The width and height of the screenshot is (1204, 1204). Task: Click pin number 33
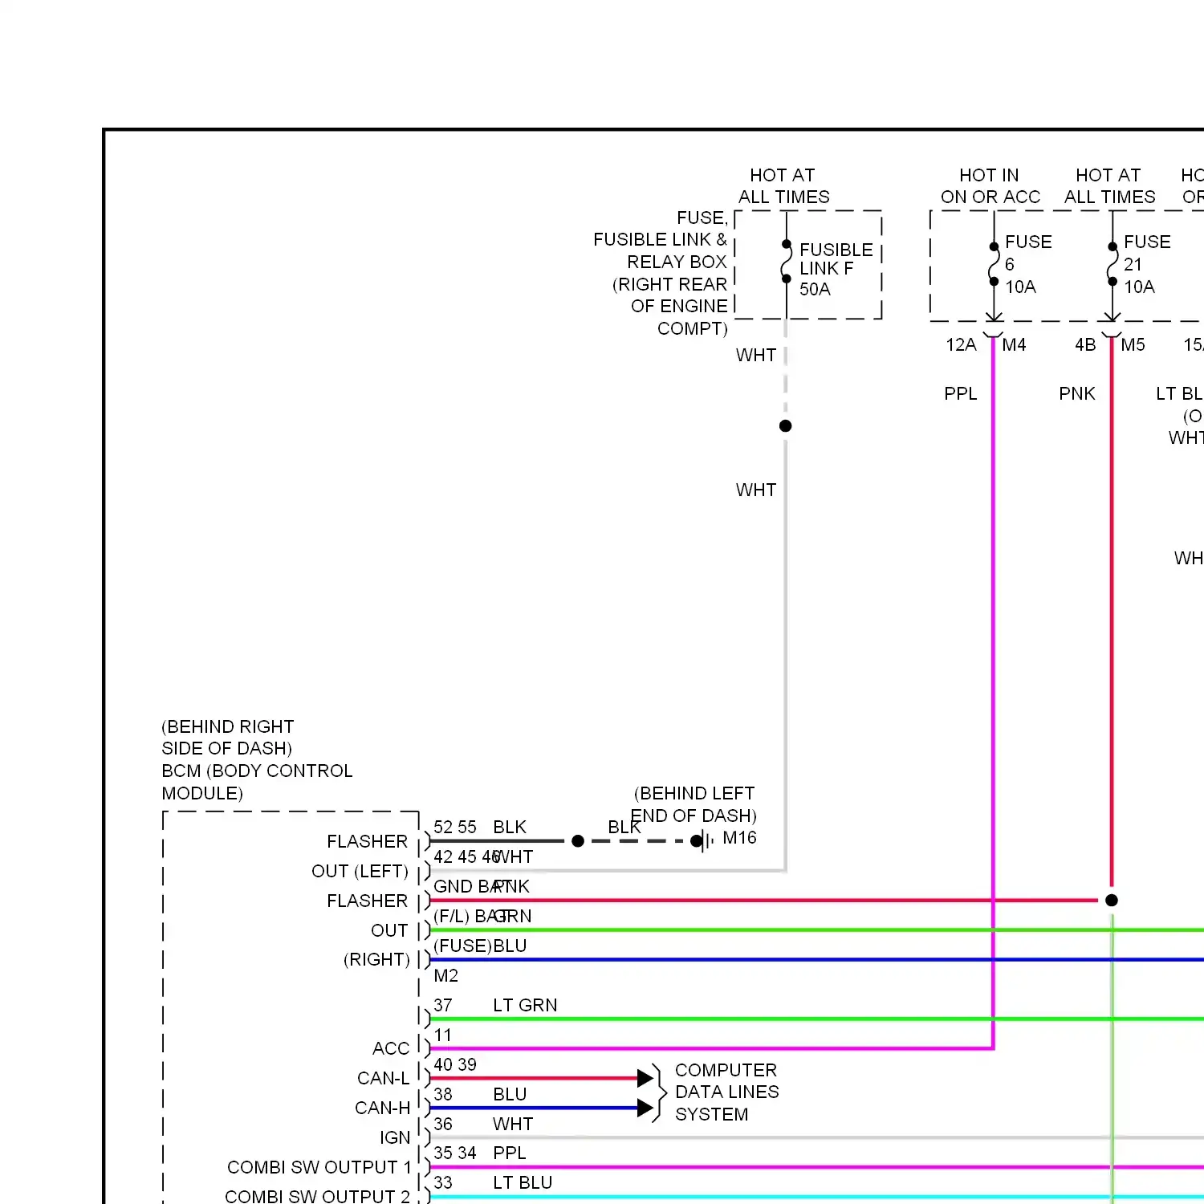(x=443, y=1183)
